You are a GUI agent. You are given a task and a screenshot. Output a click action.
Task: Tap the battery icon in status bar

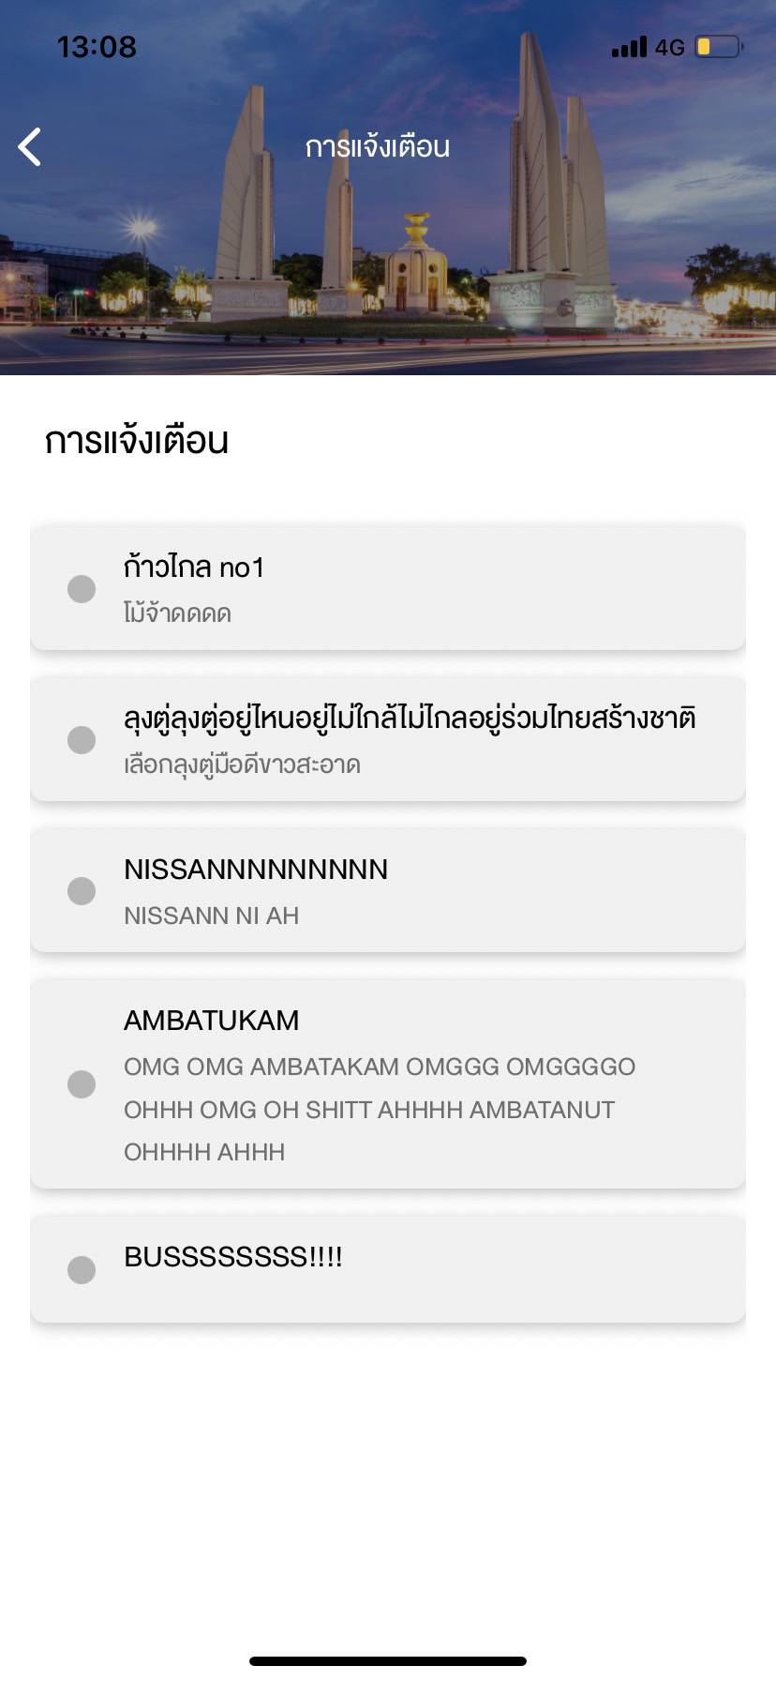(719, 46)
